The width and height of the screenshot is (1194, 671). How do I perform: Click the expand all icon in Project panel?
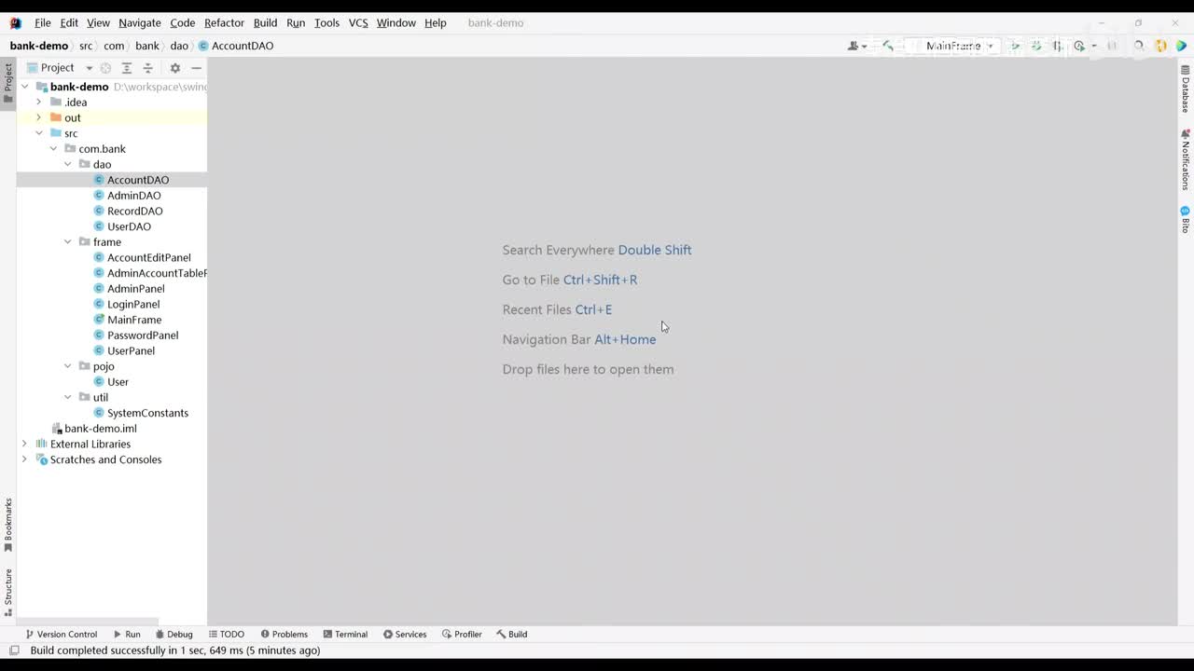tap(127, 68)
